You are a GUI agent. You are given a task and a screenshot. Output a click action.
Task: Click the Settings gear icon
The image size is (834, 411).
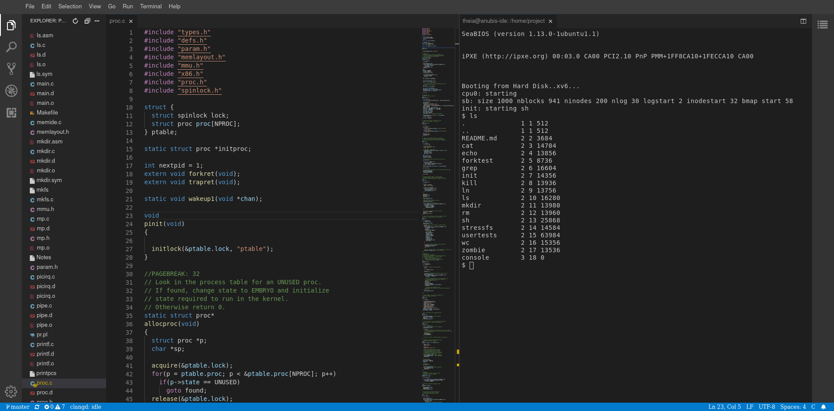(x=11, y=391)
